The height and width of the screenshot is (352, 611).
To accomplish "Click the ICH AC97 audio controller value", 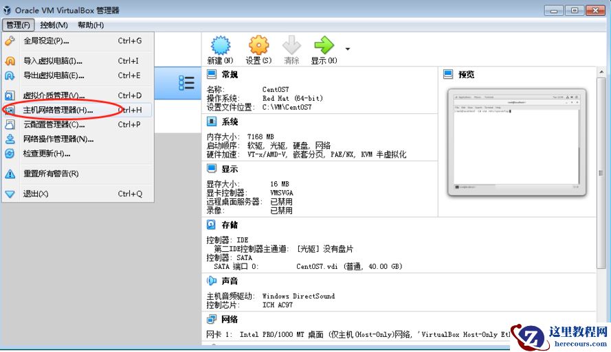I will coord(278,305).
